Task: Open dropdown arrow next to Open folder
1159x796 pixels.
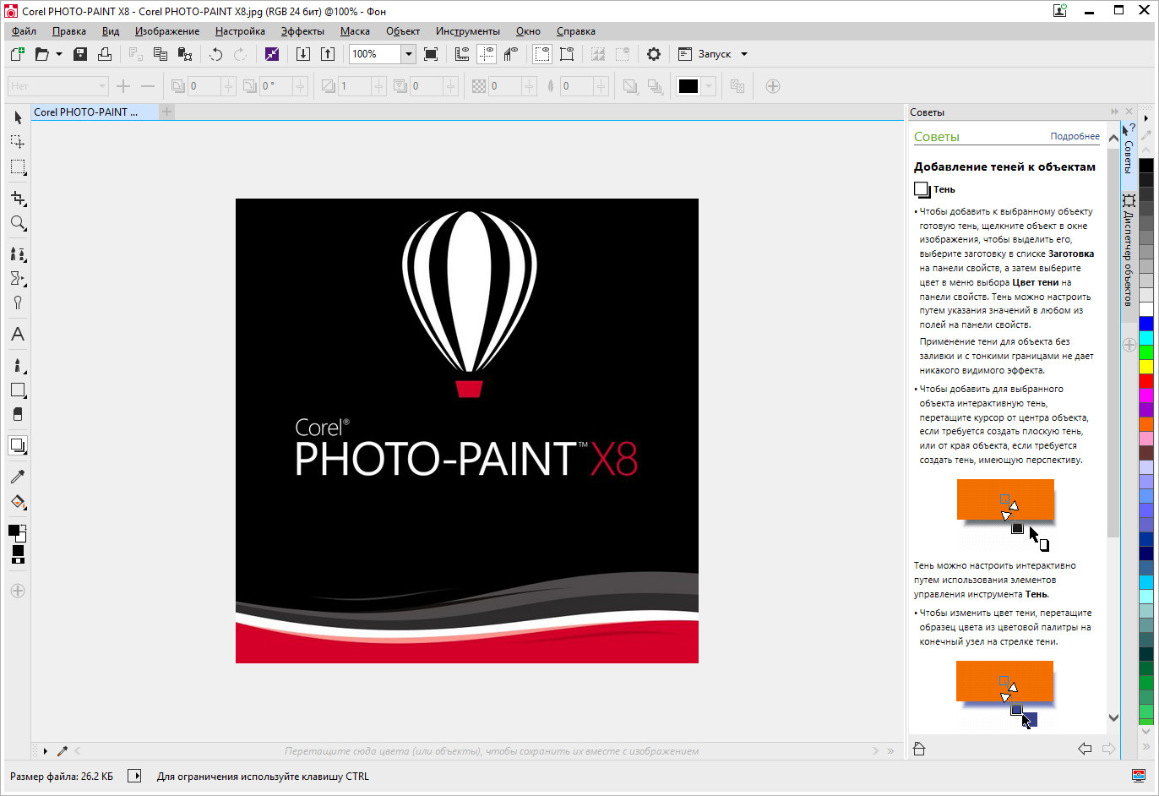Action: click(x=59, y=54)
